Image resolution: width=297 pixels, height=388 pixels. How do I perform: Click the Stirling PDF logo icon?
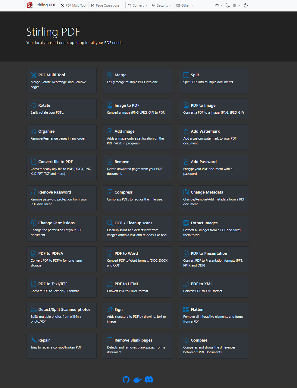30,5
